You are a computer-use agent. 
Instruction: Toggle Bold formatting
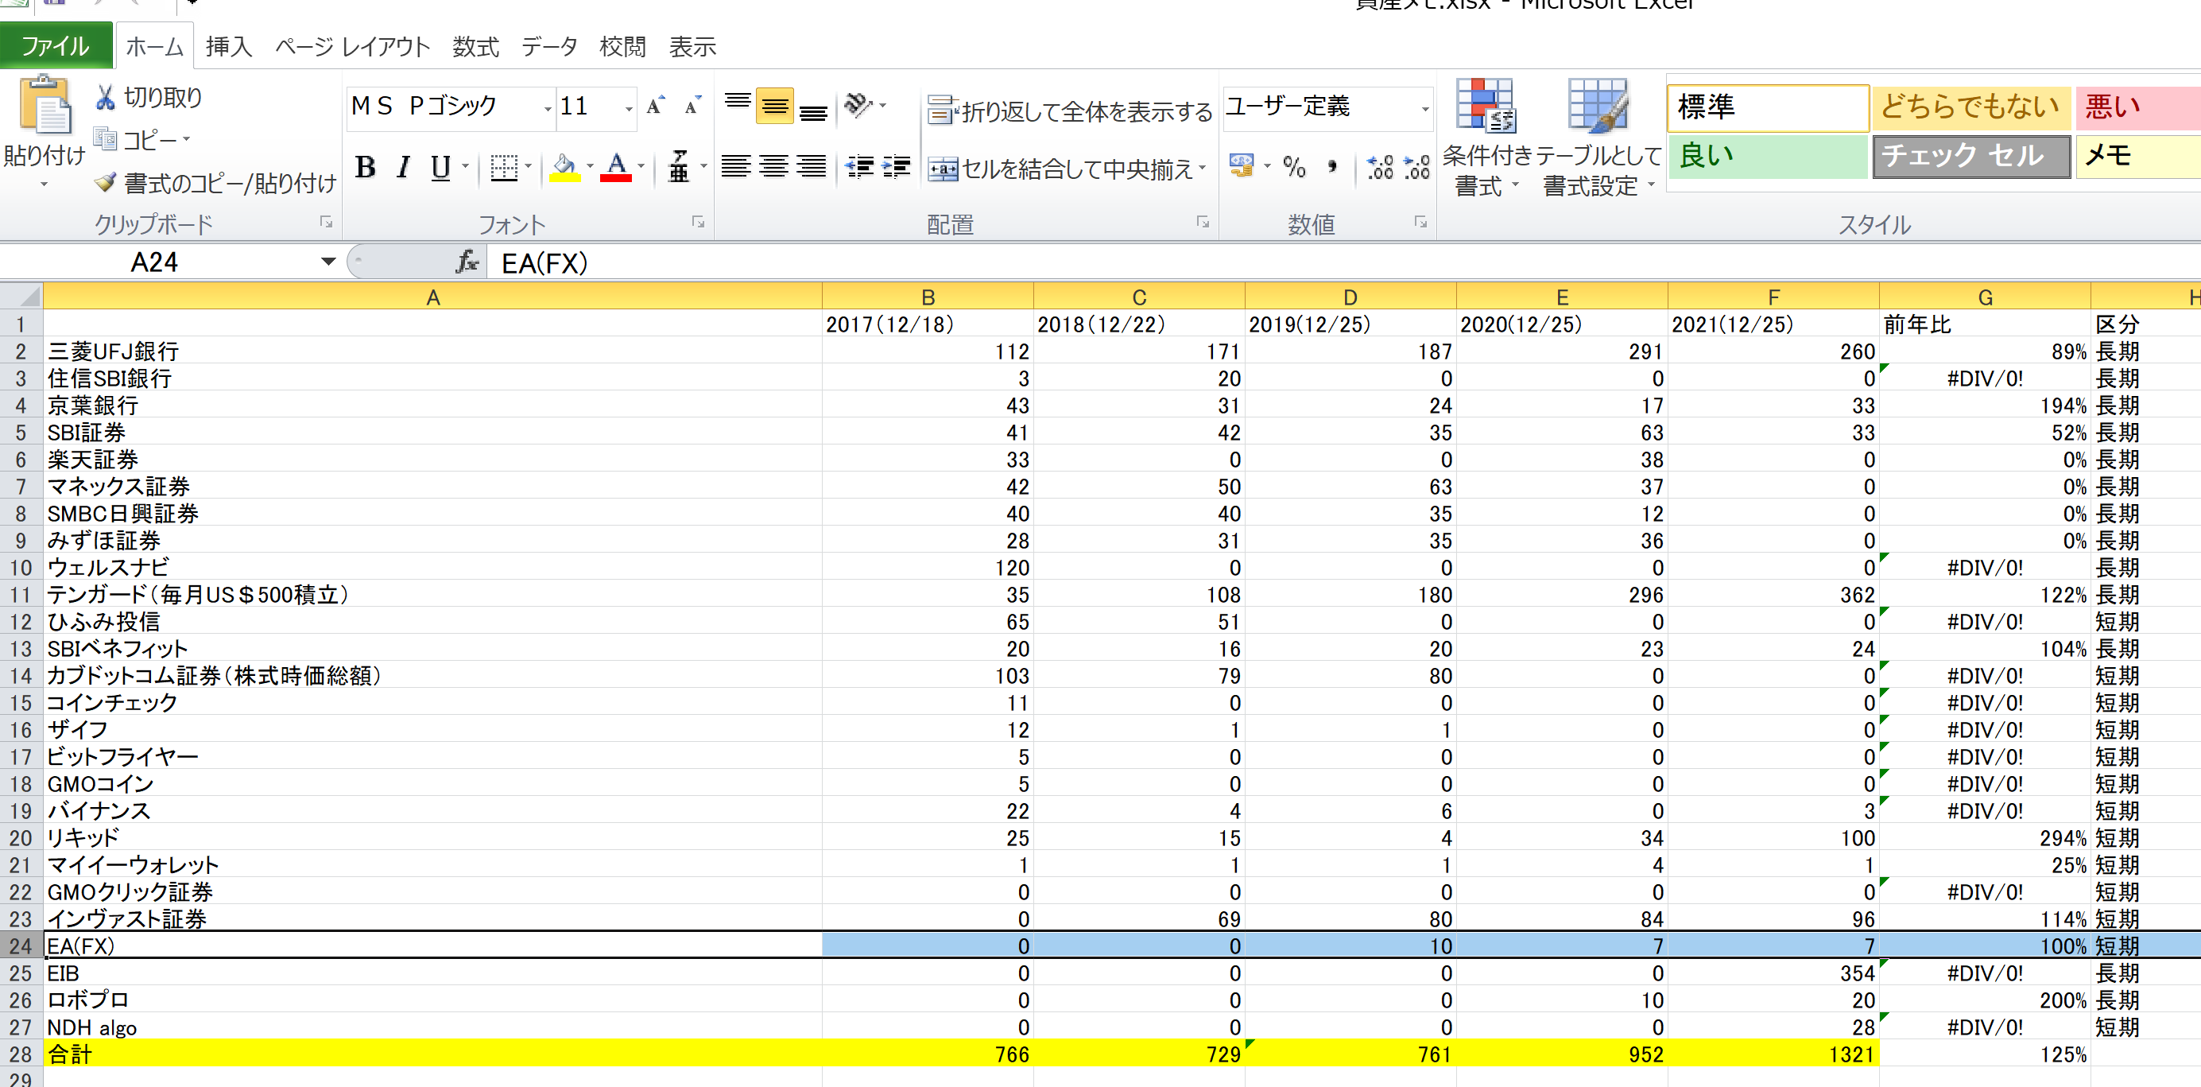(366, 167)
